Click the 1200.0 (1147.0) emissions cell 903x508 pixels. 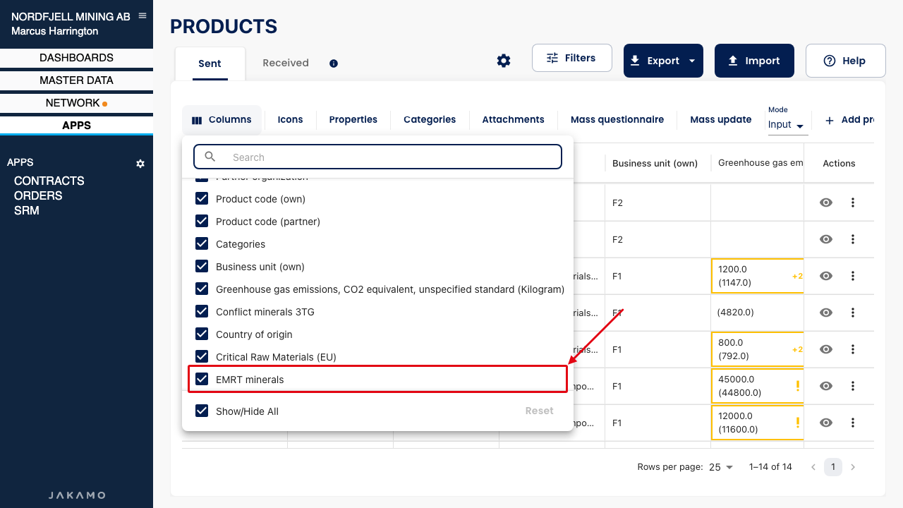pyautogui.click(x=757, y=276)
